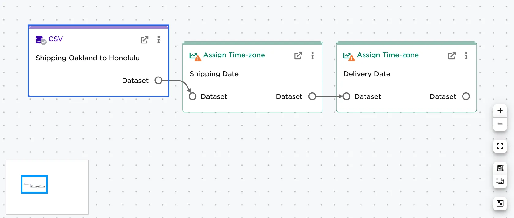
Task: Fit the workflow to screen
Action: point(500,146)
